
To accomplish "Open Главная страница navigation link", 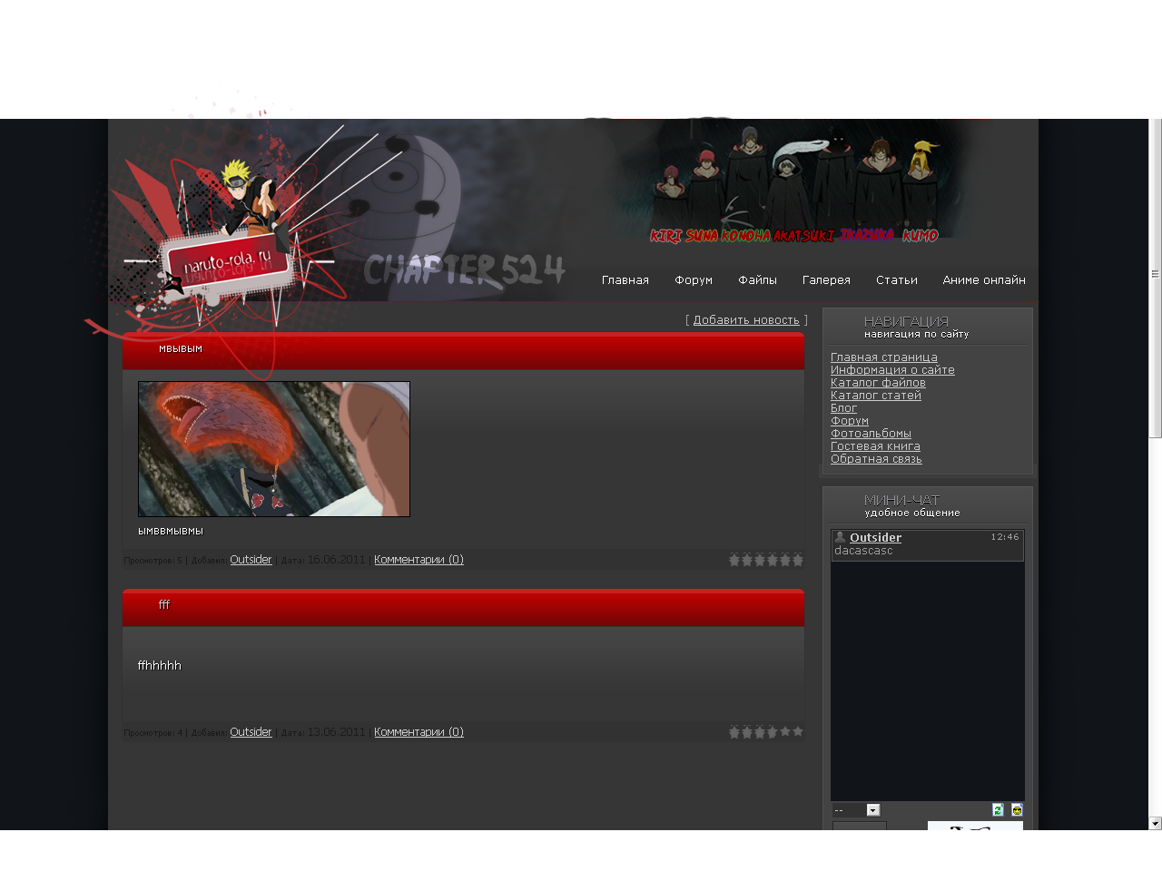I will pos(884,357).
